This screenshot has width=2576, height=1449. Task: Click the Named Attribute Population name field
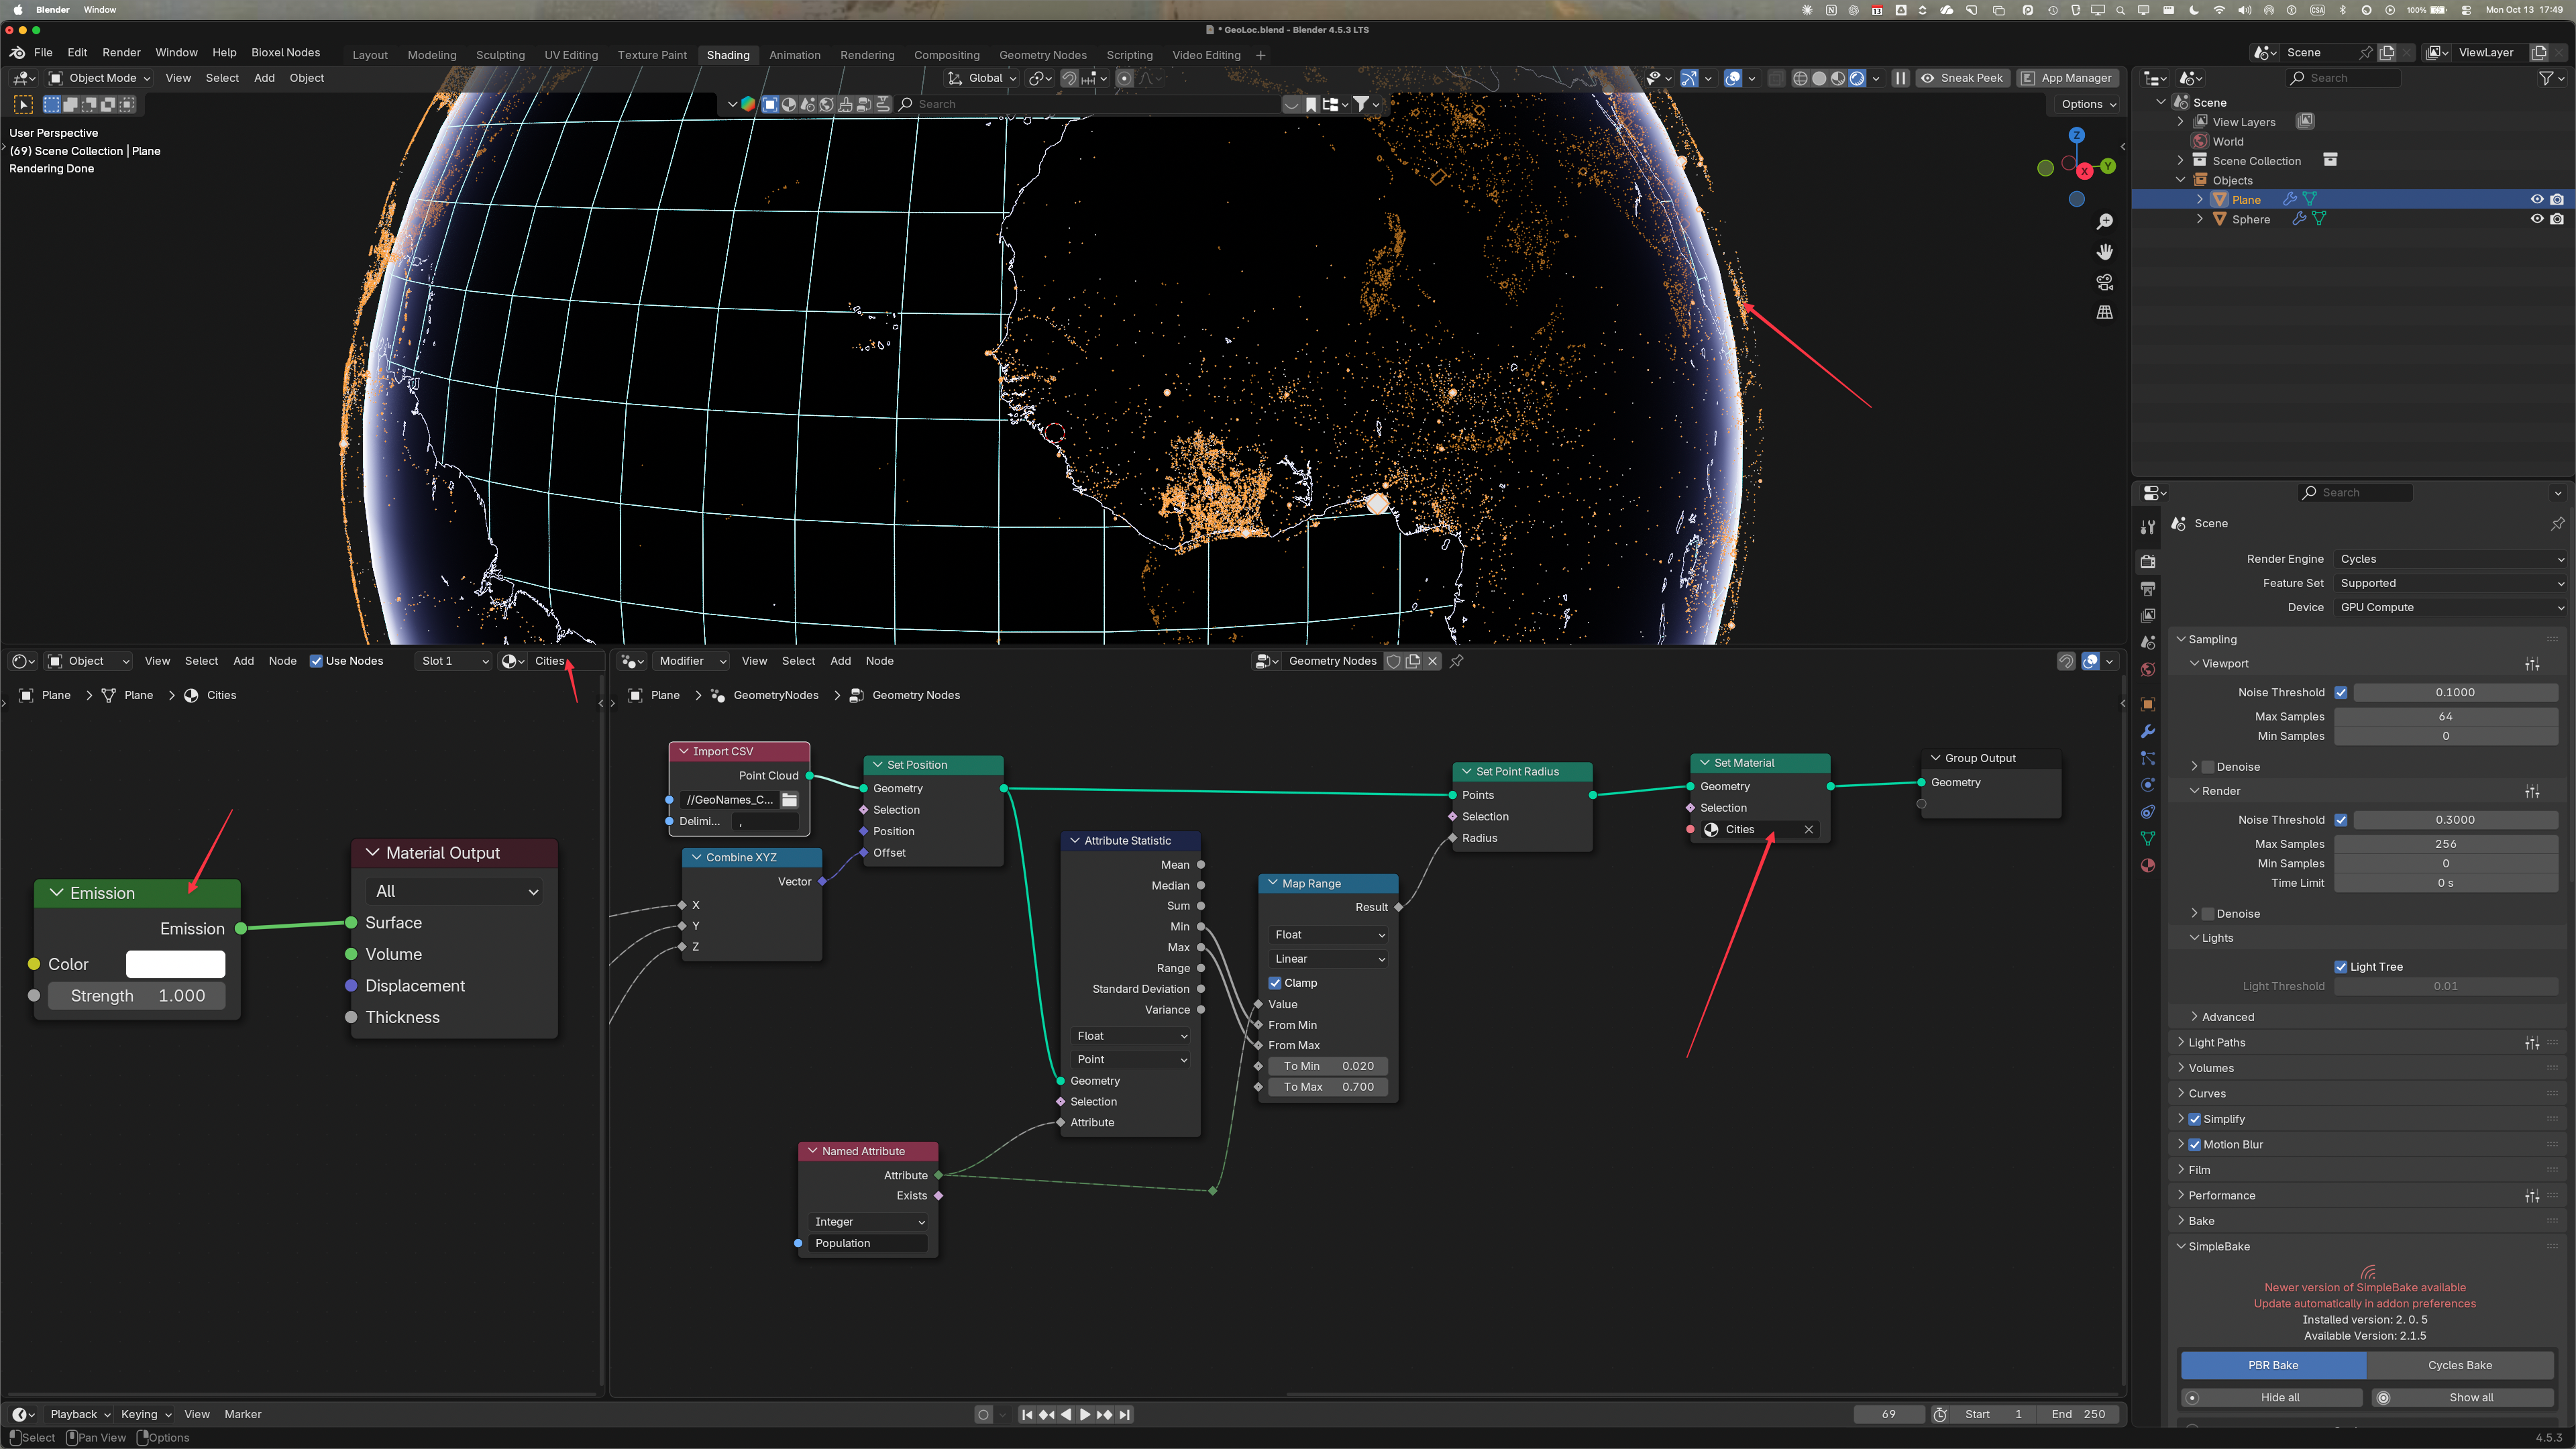[868, 1243]
